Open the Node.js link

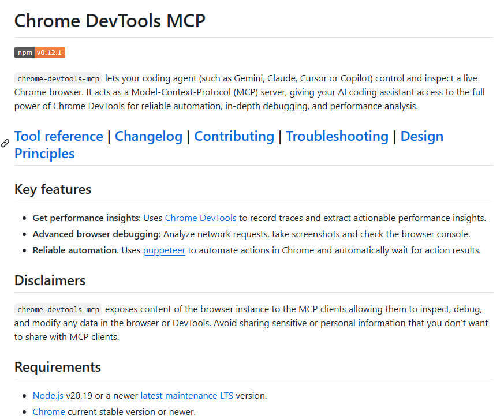coord(48,395)
